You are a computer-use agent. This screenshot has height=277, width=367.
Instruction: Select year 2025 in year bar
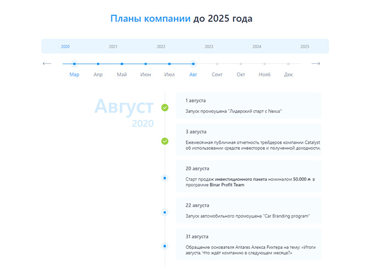click(x=305, y=46)
